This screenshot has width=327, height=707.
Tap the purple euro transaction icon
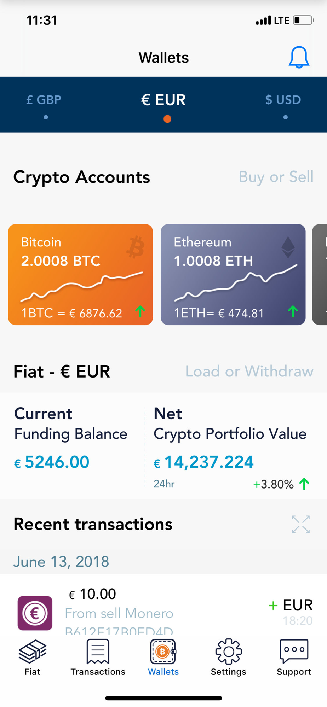35,613
